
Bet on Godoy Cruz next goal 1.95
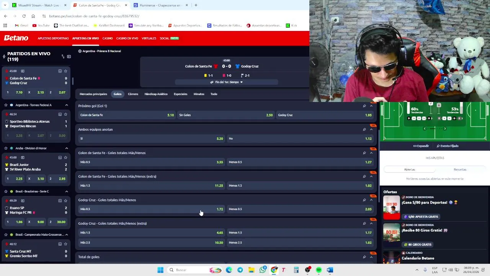[325, 115]
